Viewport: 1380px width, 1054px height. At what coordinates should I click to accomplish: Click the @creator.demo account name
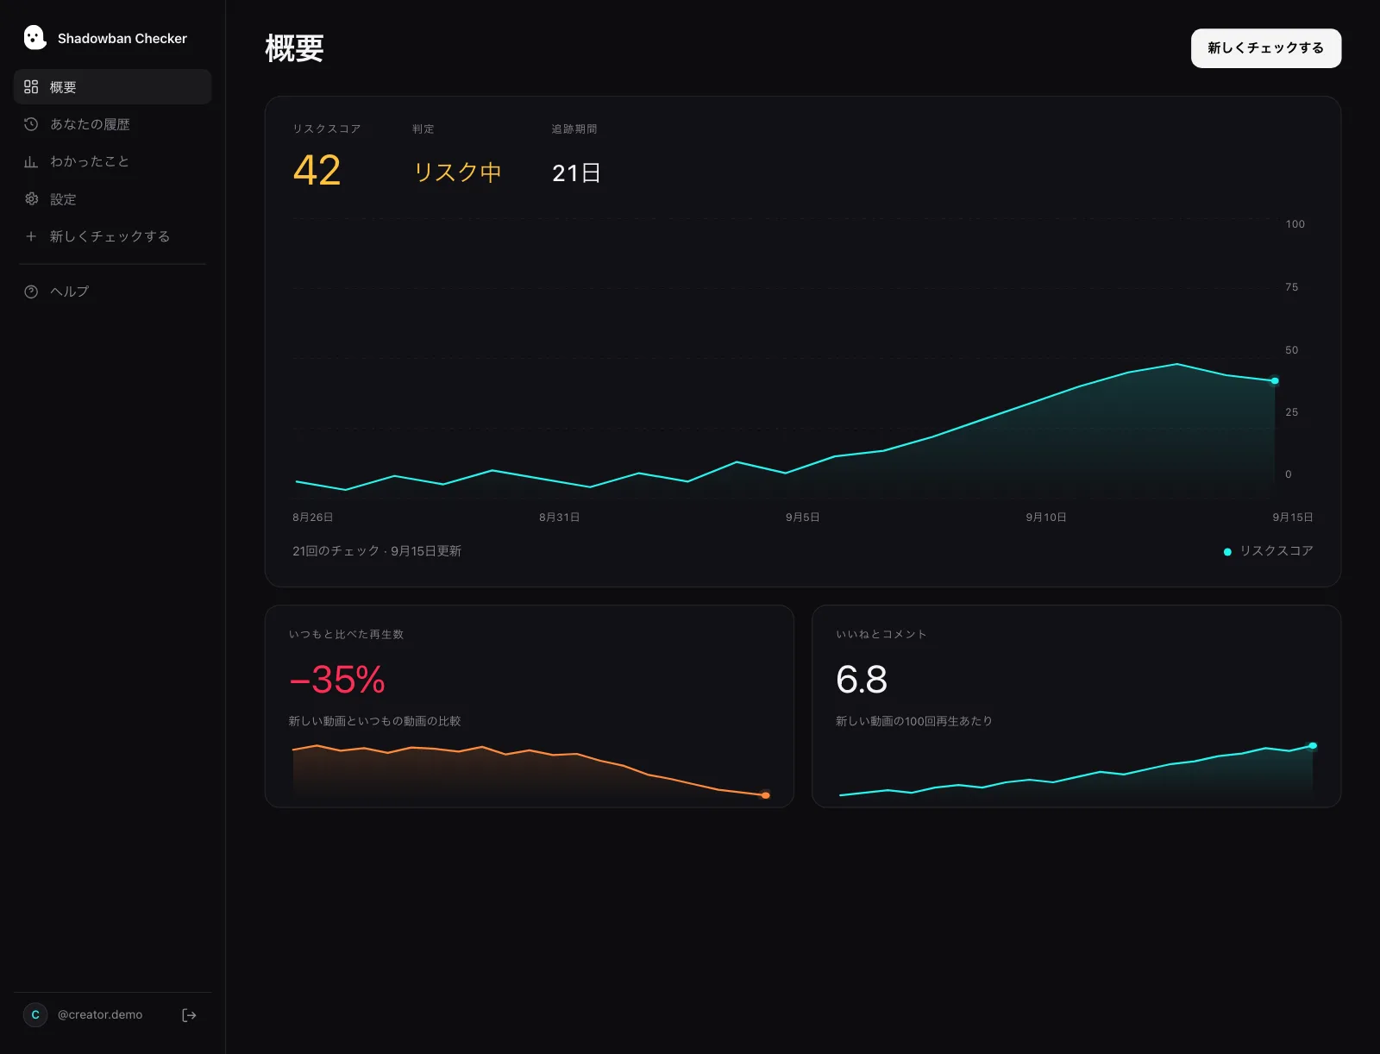point(100,1015)
